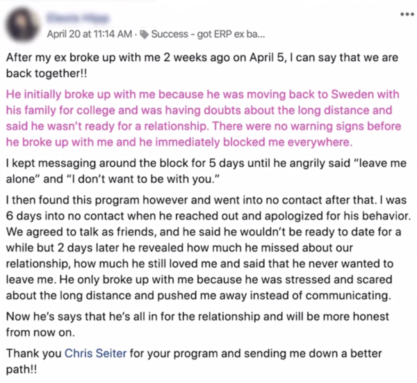Select the pink highlighted paragraph
Image resolution: width=417 pixels, height=383 pixels.
(x=204, y=118)
